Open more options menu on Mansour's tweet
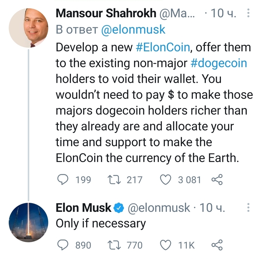The image size is (263, 259). click(248, 13)
